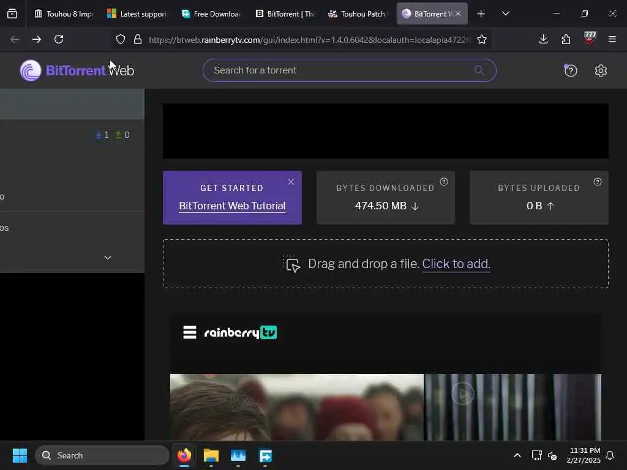Click the drag and drop file icon
The width and height of the screenshot is (627, 470).
(292, 264)
